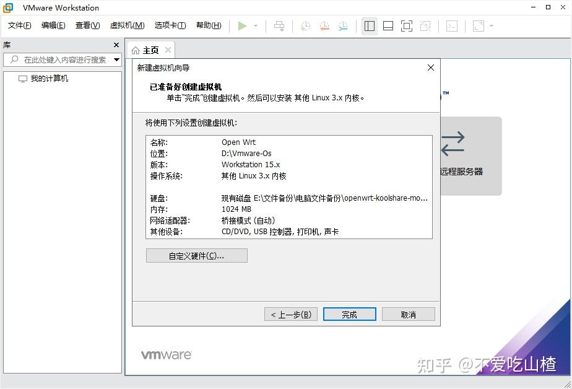Open the 文件(F) menu
Screen dimensions: 572x389
[x=20, y=25]
